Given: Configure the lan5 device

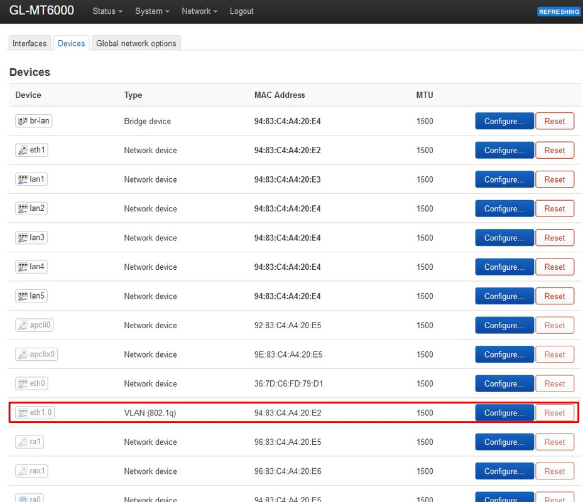Looking at the screenshot, I should coord(504,296).
